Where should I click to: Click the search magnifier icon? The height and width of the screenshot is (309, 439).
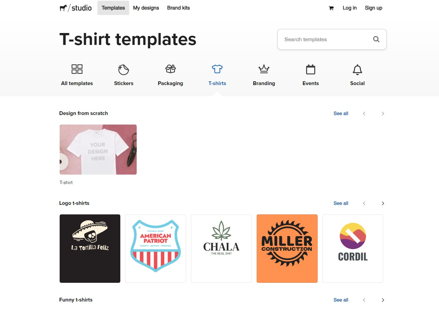pos(376,39)
